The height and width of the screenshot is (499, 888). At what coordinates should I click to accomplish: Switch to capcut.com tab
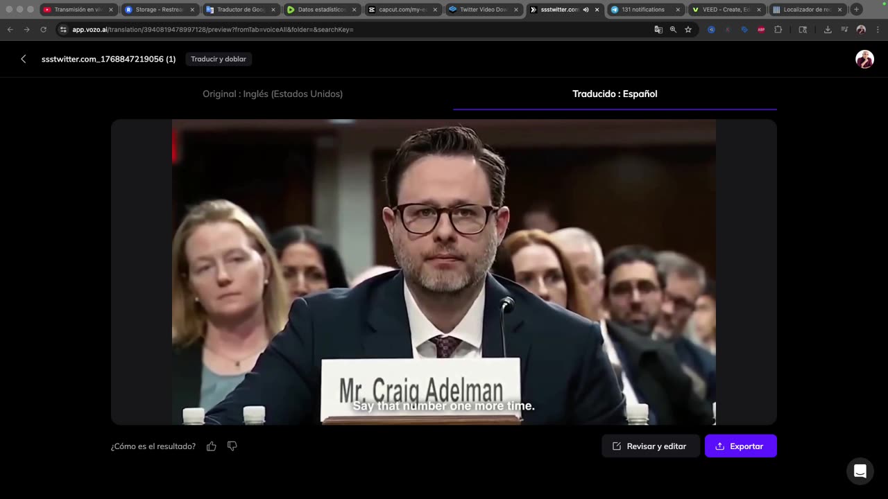pyautogui.click(x=402, y=10)
